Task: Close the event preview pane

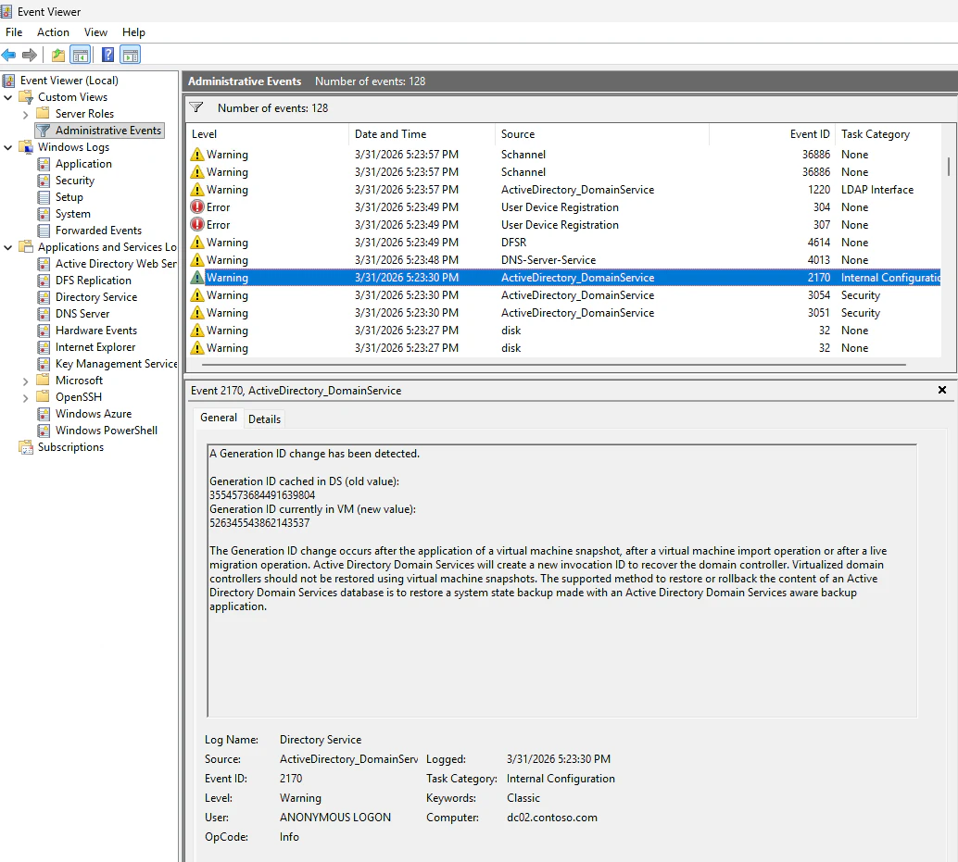Action: click(942, 390)
